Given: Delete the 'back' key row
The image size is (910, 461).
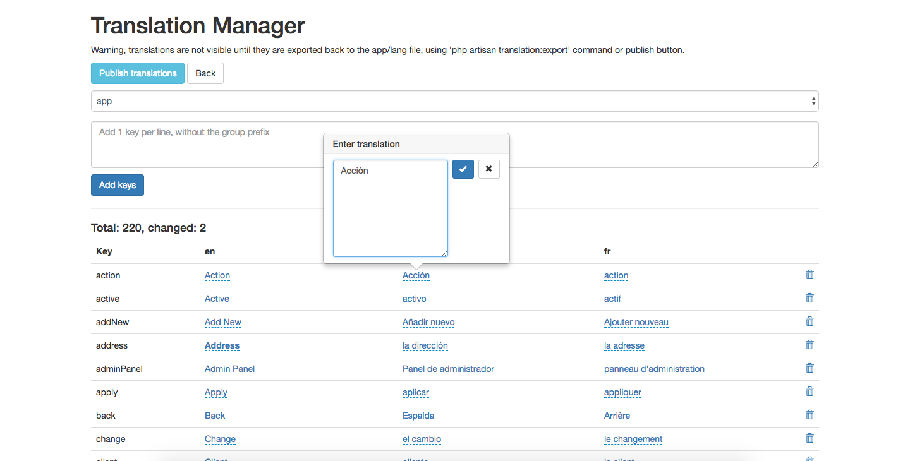Looking at the screenshot, I should pyautogui.click(x=810, y=415).
